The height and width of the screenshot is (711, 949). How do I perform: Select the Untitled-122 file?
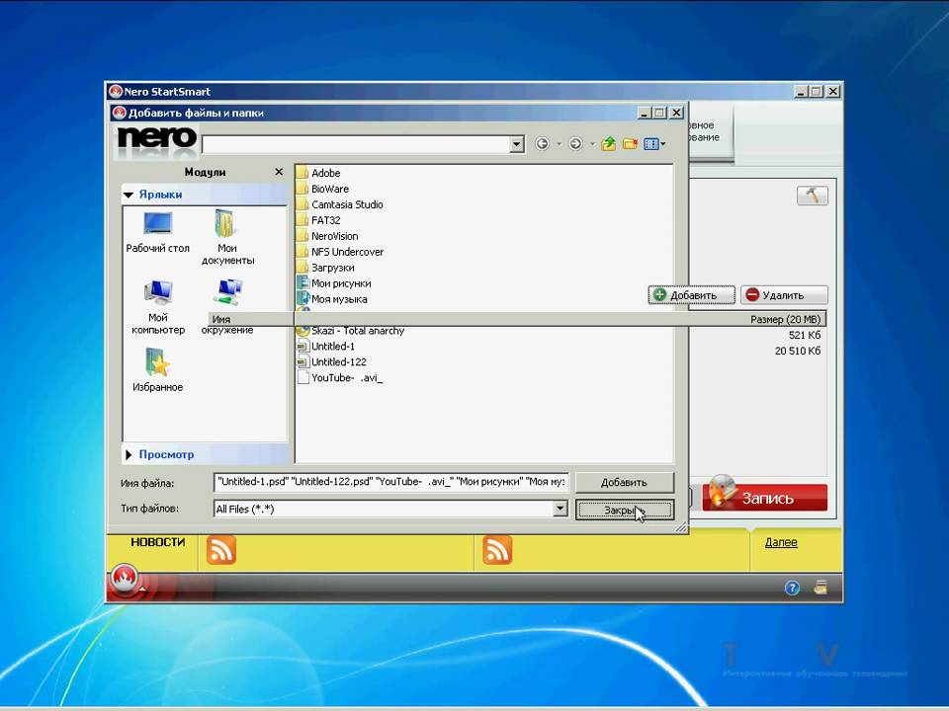332,362
